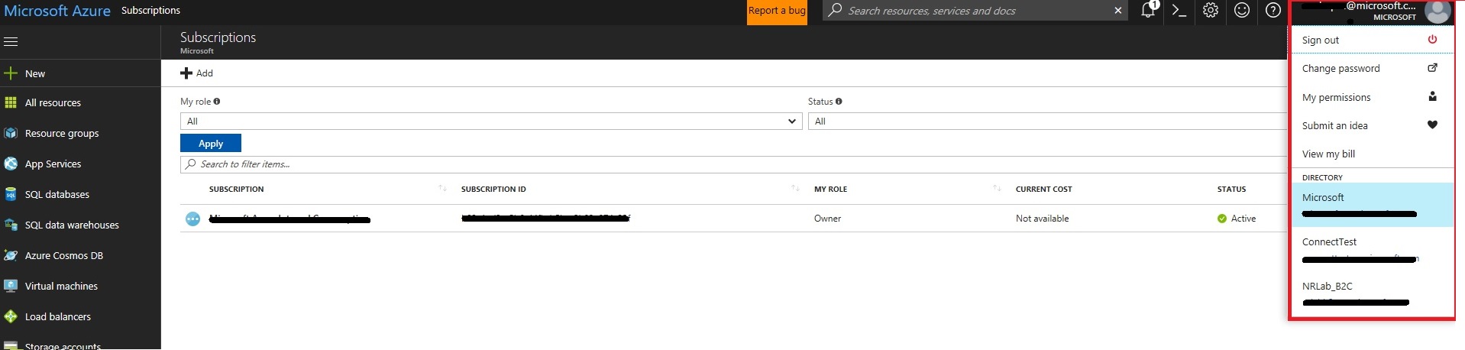The height and width of the screenshot is (350, 1465).
Task: Click the user account avatar
Action: [x=1438, y=11]
